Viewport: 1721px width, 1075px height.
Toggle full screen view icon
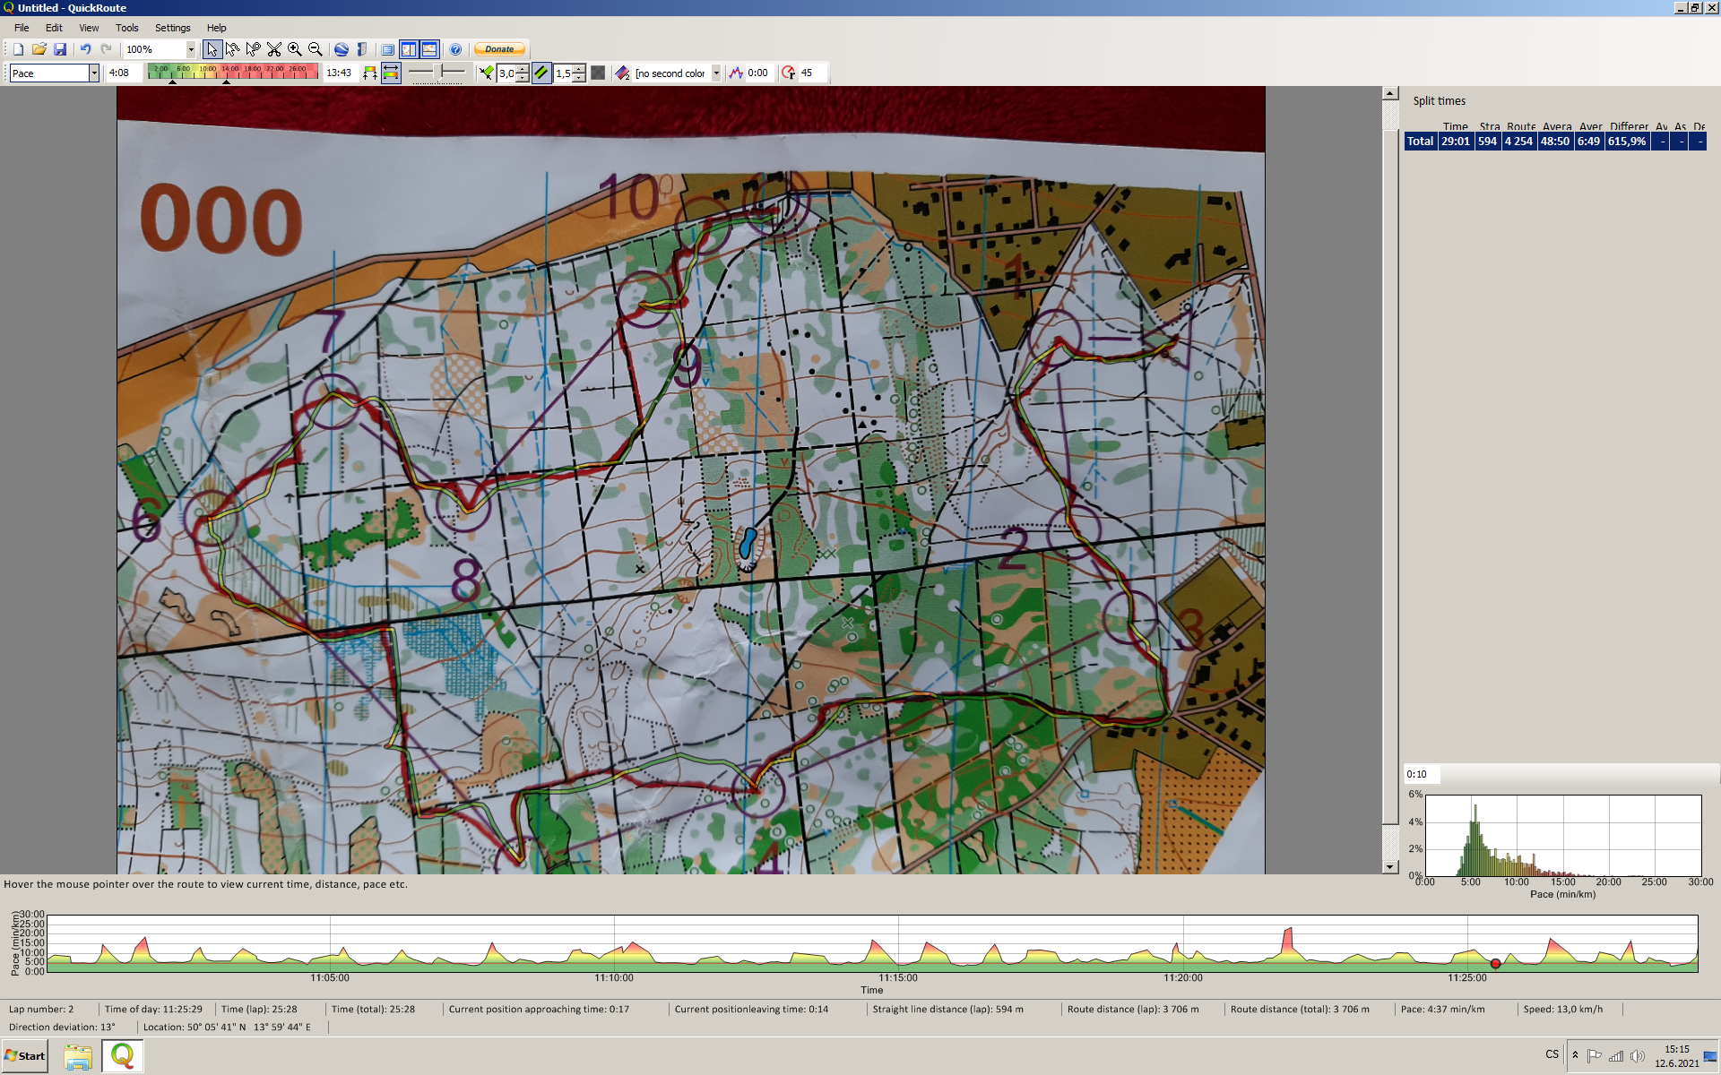click(388, 49)
